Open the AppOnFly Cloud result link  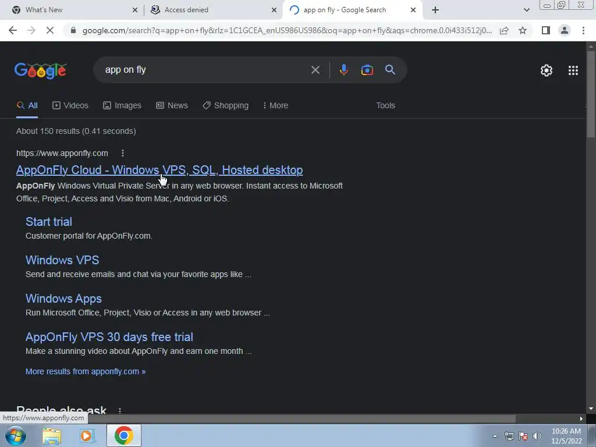159,170
